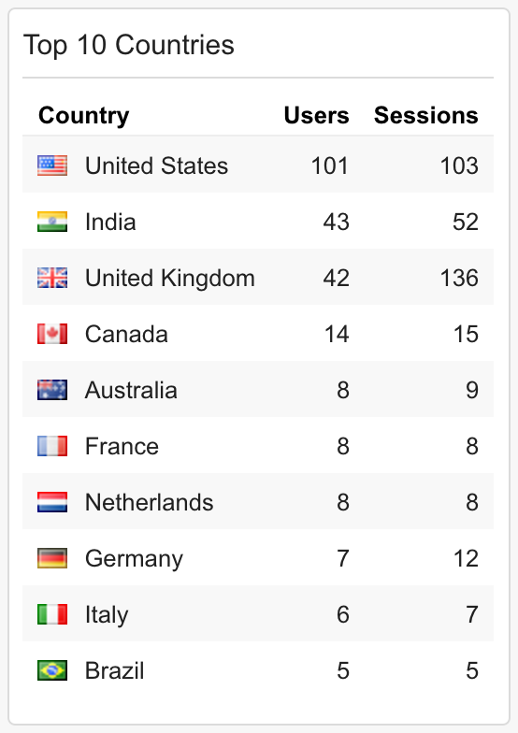Open the Netherlands row label
The image size is (518, 733).
click(x=150, y=503)
